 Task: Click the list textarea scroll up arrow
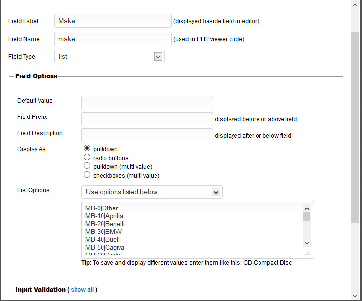pos(307,208)
